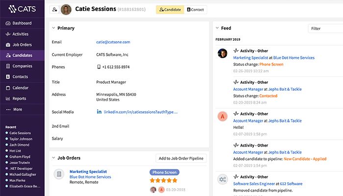This screenshot has width=343, height=196.
Task: Click the Reports chart icon
Action: coord(7,98)
